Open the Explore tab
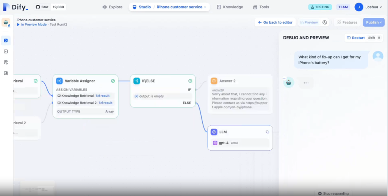This screenshot has width=388, height=196. pos(112,7)
